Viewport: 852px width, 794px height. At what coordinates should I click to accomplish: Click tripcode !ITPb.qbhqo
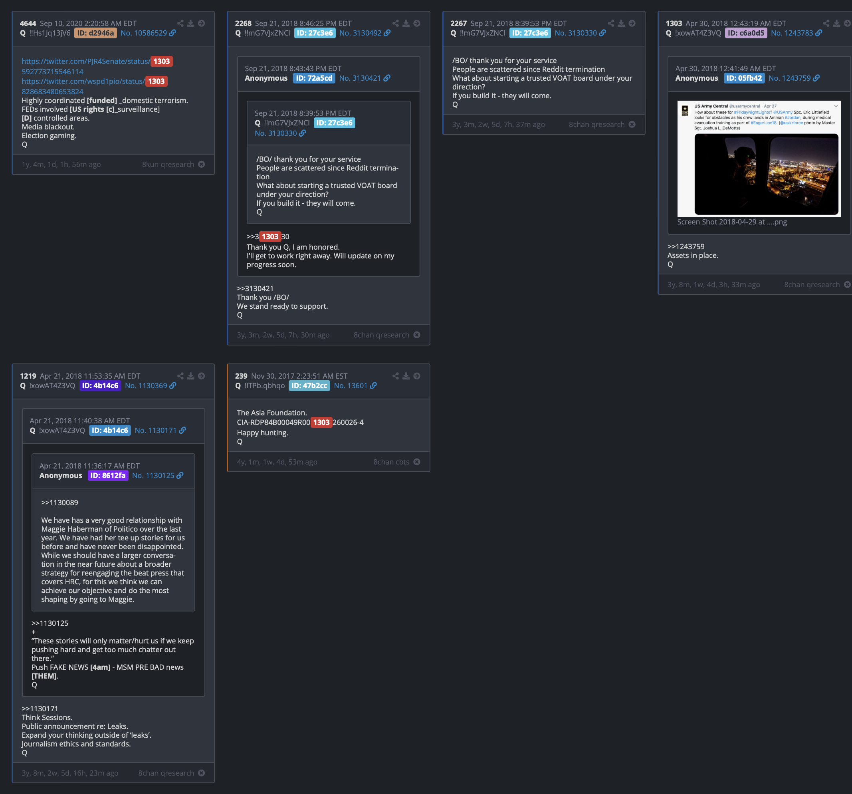click(x=264, y=385)
